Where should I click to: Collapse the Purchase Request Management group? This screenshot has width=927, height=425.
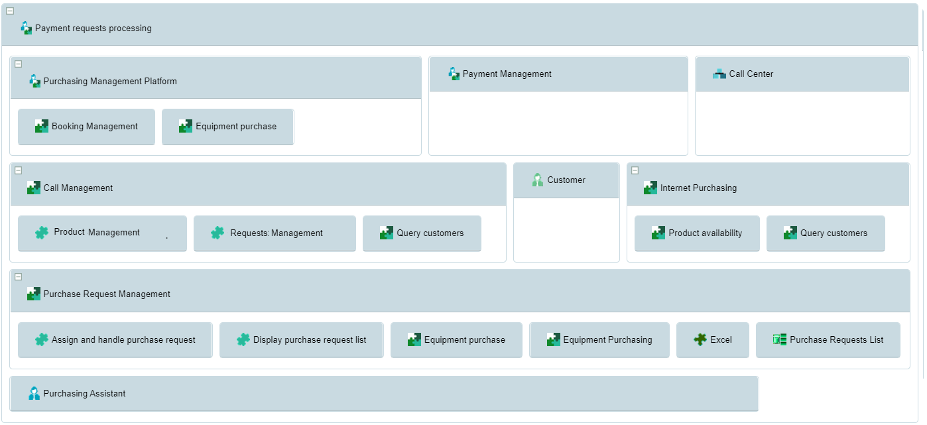(x=19, y=276)
